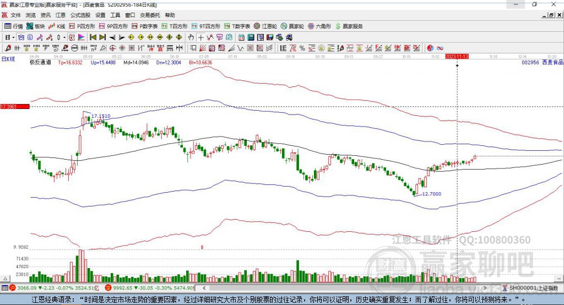Open the 帮助 menu
Screen dimensions: 564x305
tap(170, 15)
